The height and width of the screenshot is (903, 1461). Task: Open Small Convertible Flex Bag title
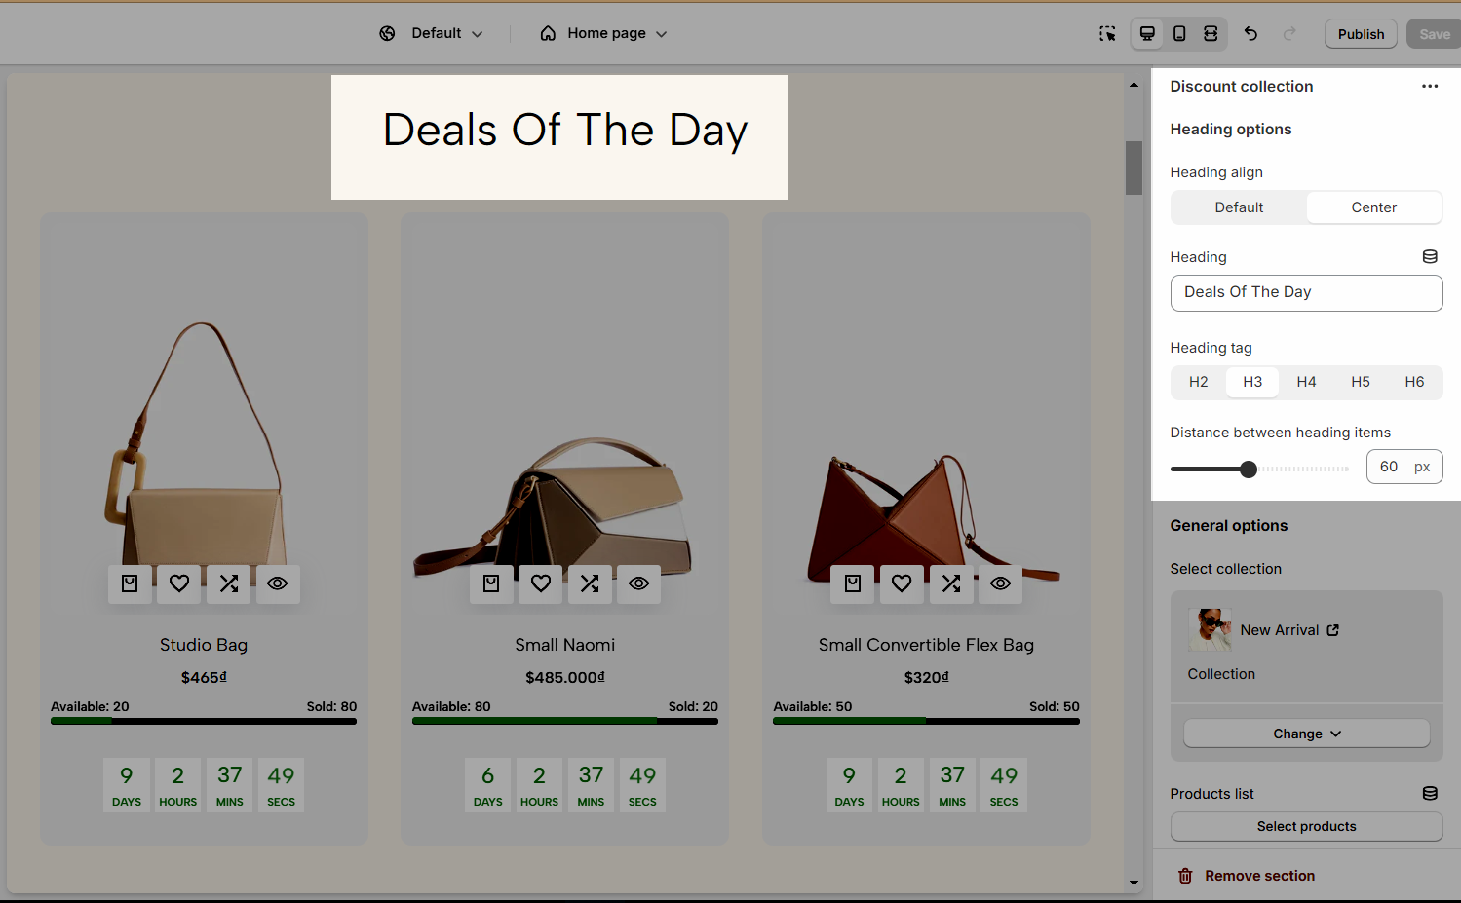click(926, 645)
